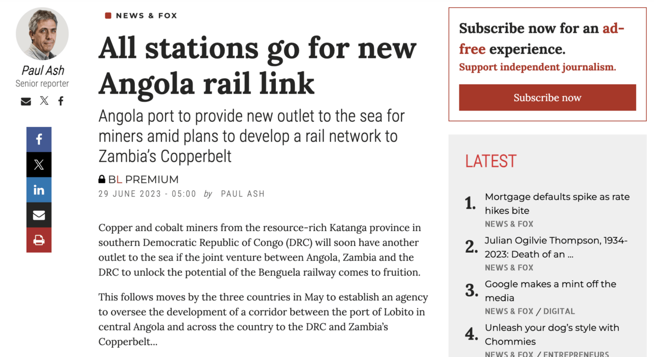Click the BL Premium lock icon
The width and height of the screenshot is (654, 357).
[102, 179]
